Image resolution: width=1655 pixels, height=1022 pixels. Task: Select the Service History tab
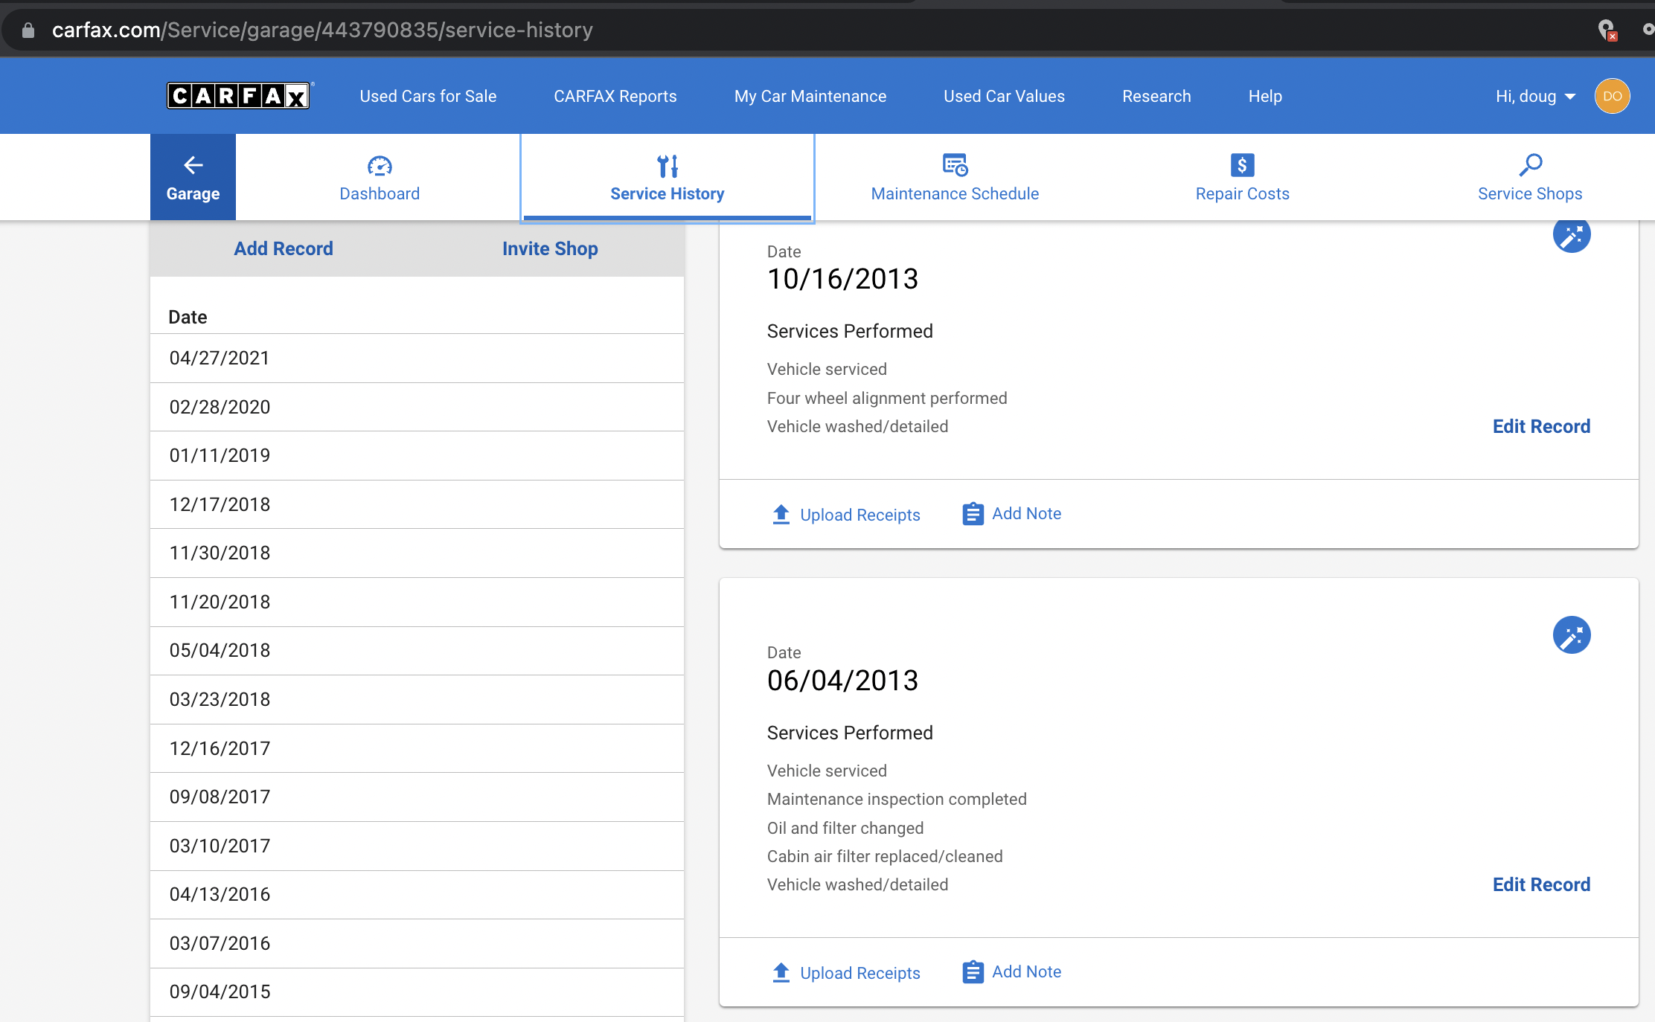pyautogui.click(x=668, y=177)
